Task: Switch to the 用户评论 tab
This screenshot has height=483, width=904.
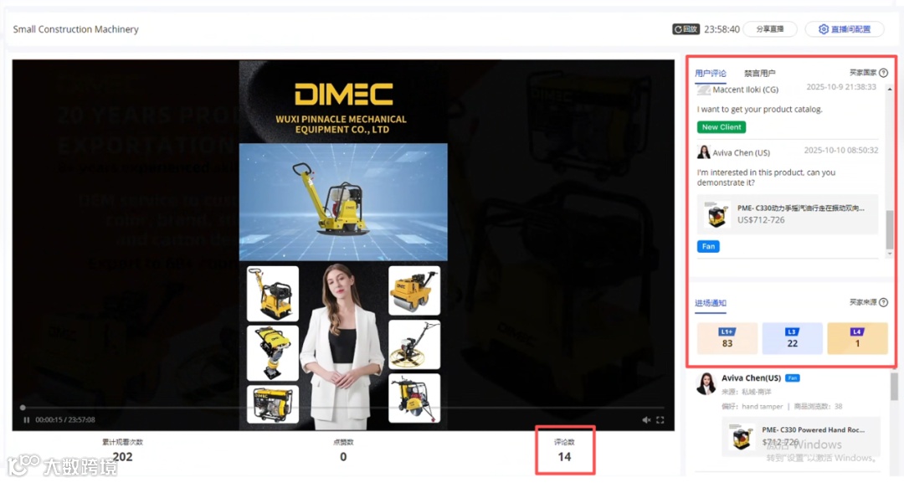Action: (711, 73)
